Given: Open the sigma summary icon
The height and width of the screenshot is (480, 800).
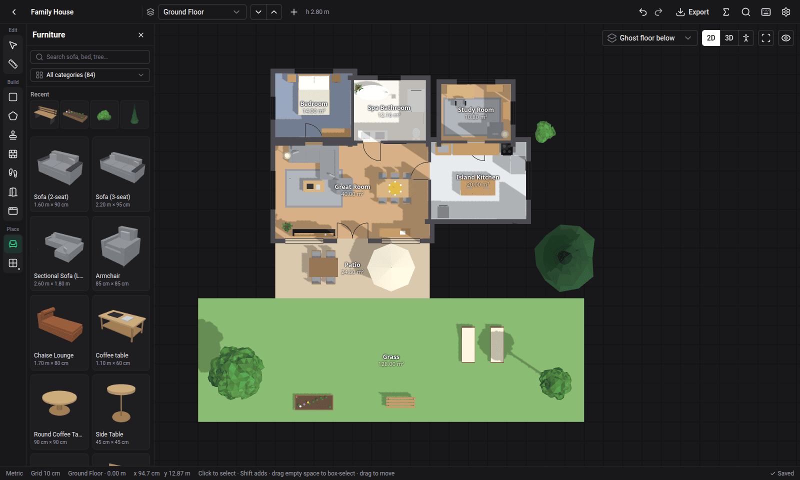Looking at the screenshot, I should (x=726, y=12).
